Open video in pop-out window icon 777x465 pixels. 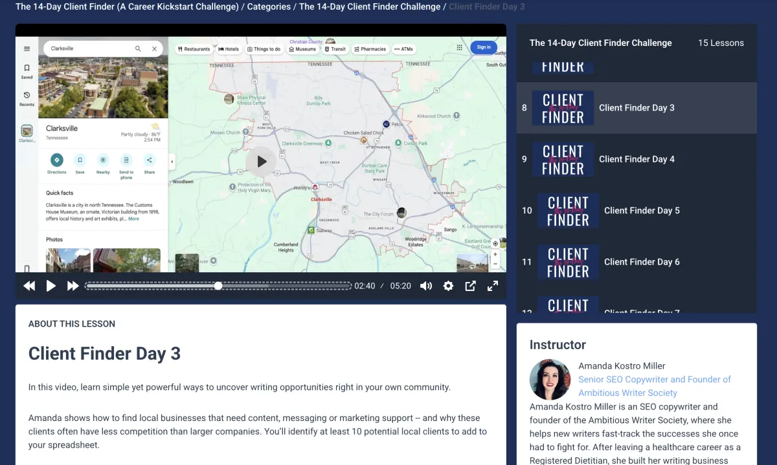point(471,286)
